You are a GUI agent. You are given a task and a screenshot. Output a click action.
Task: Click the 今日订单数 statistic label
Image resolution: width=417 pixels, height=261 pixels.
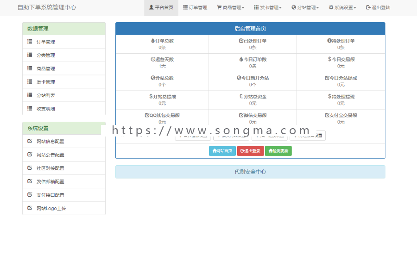pyautogui.click(x=255, y=60)
